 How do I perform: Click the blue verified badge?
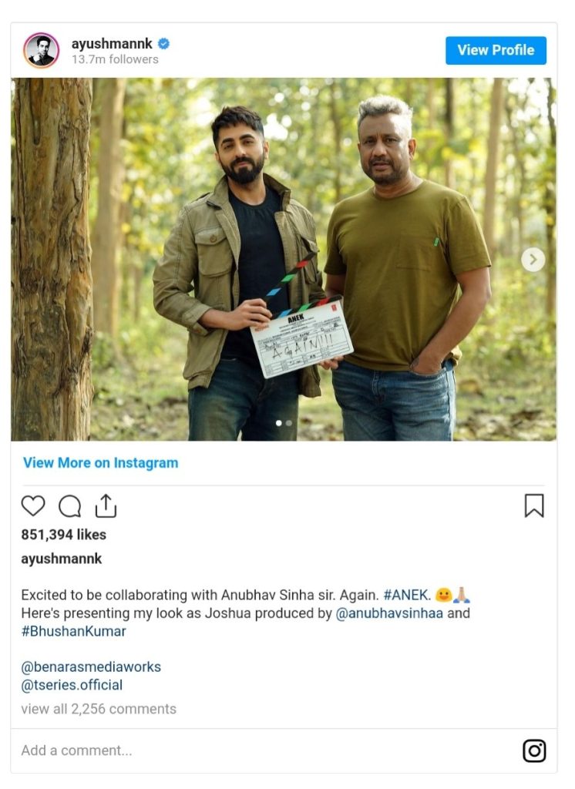coord(163,44)
